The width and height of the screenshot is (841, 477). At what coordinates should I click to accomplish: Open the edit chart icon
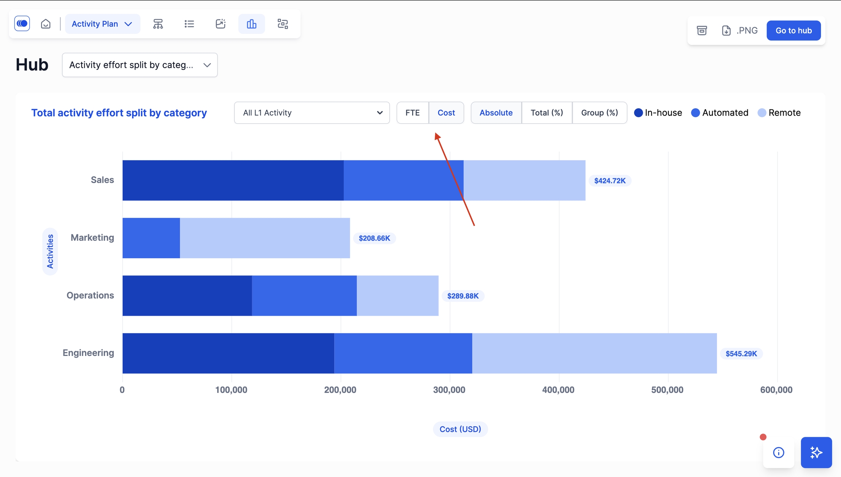[220, 24]
